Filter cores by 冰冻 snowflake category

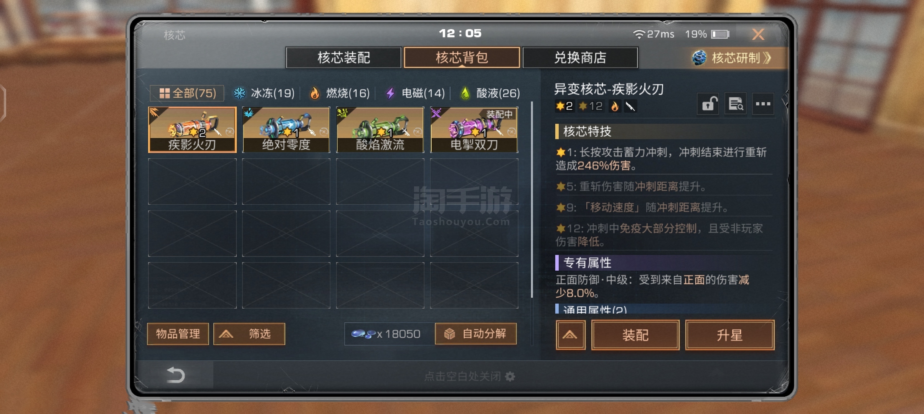[264, 93]
